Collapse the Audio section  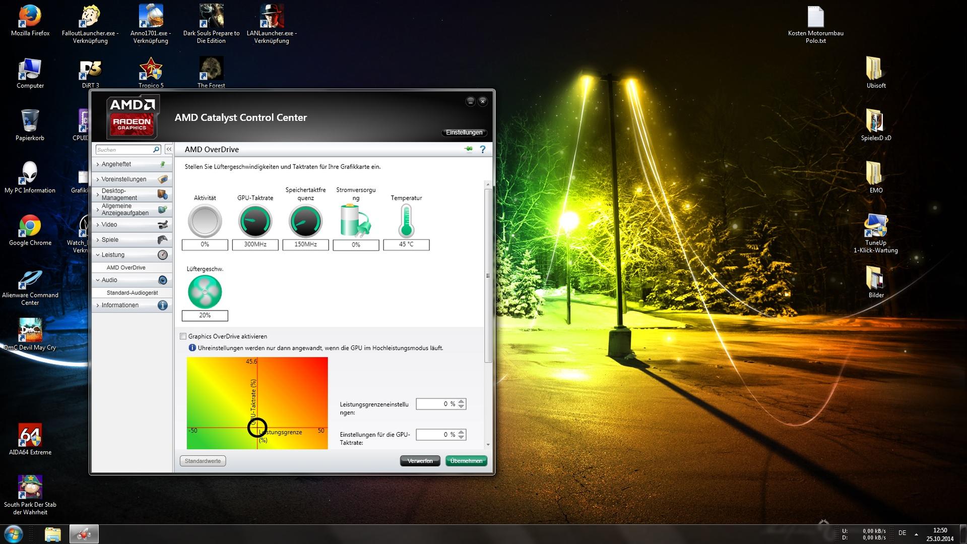tap(132, 280)
